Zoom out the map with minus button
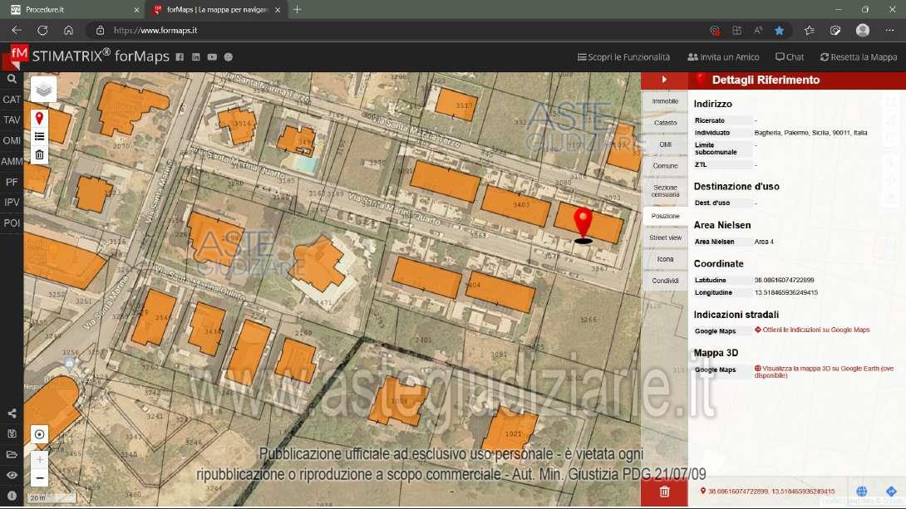The height and width of the screenshot is (509, 906). coord(39,478)
